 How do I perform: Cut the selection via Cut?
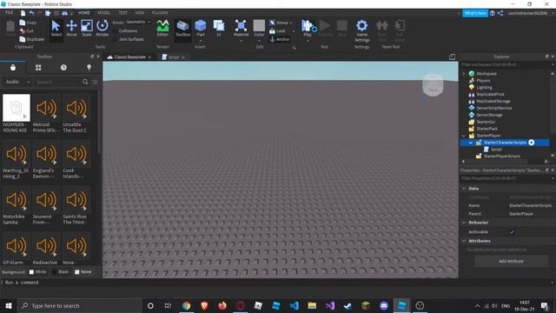27,31
